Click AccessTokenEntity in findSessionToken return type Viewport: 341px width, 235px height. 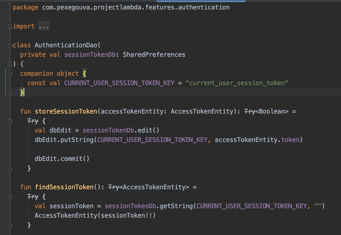pyautogui.click(x=154, y=187)
